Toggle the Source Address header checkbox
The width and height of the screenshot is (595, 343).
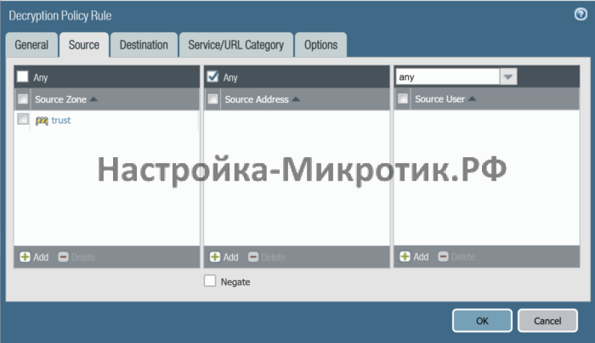pyautogui.click(x=212, y=99)
